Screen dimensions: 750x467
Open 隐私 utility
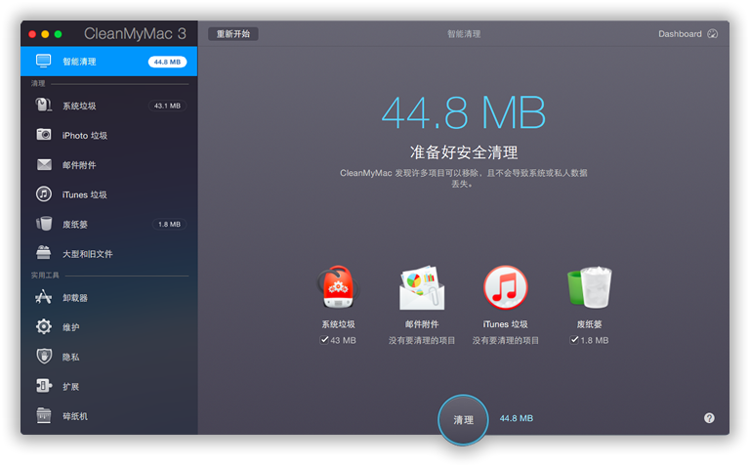click(109, 357)
